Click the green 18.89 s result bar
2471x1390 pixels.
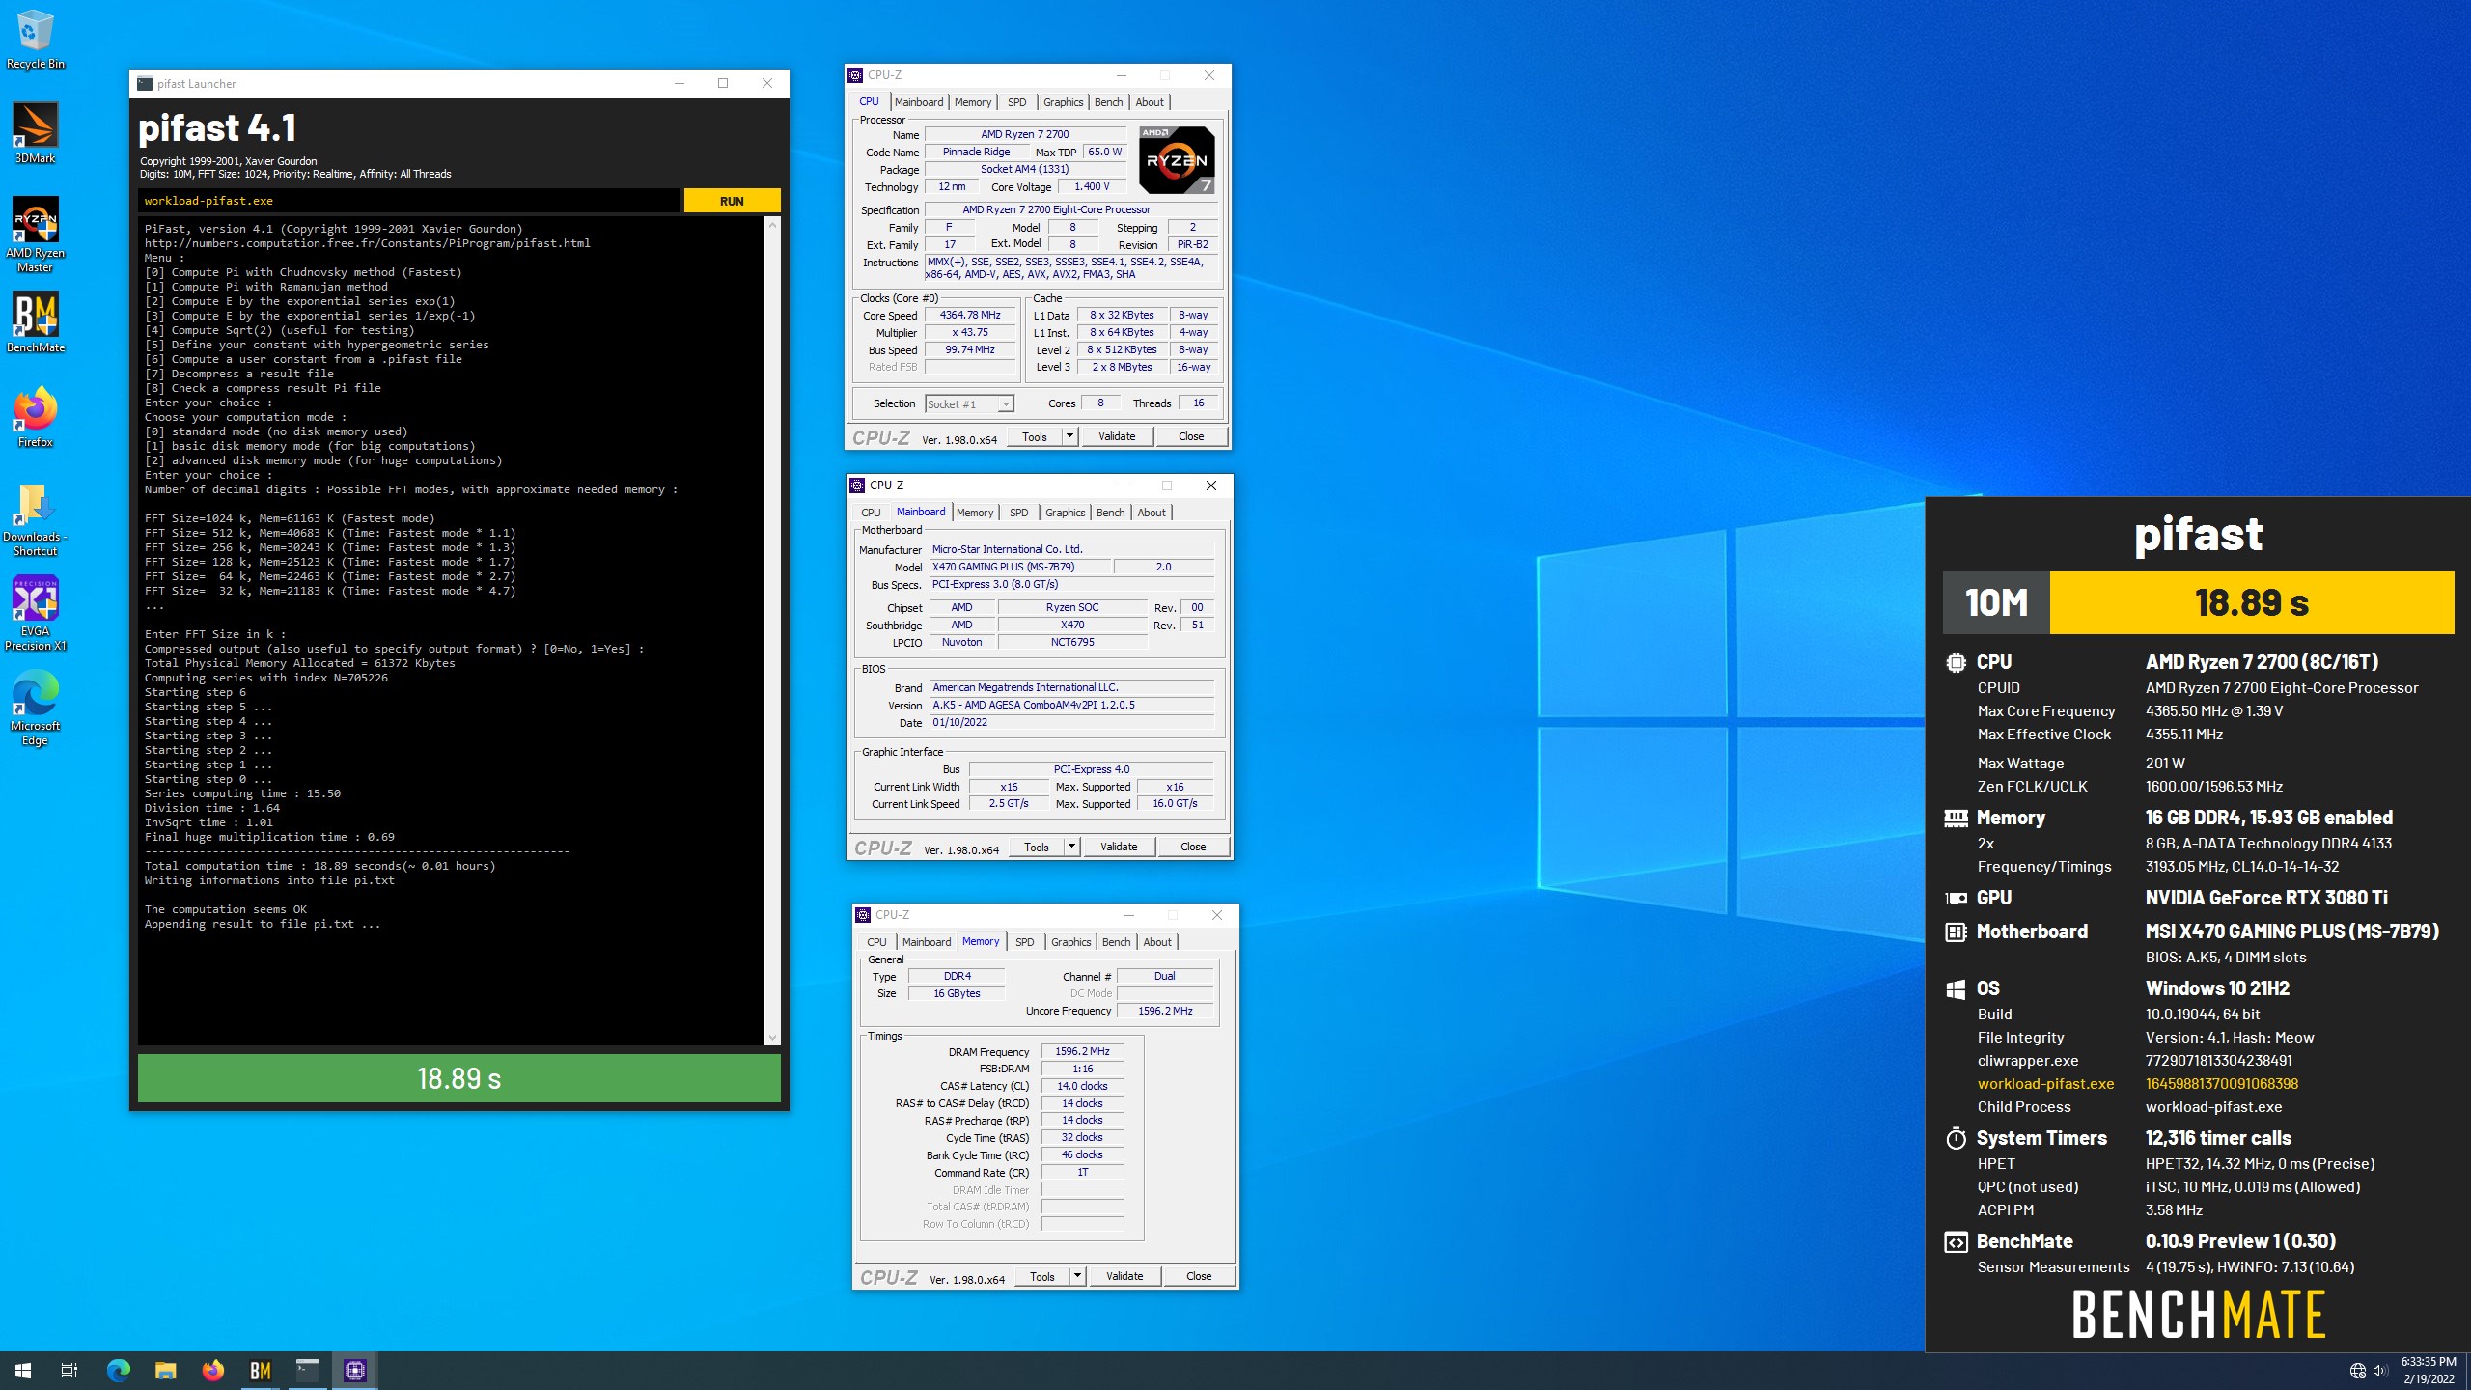tap(459, 1078)
